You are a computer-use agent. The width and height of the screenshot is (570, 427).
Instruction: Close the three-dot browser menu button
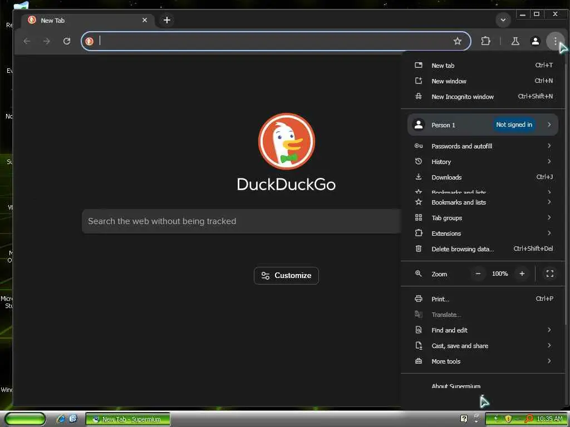point(555,41)
